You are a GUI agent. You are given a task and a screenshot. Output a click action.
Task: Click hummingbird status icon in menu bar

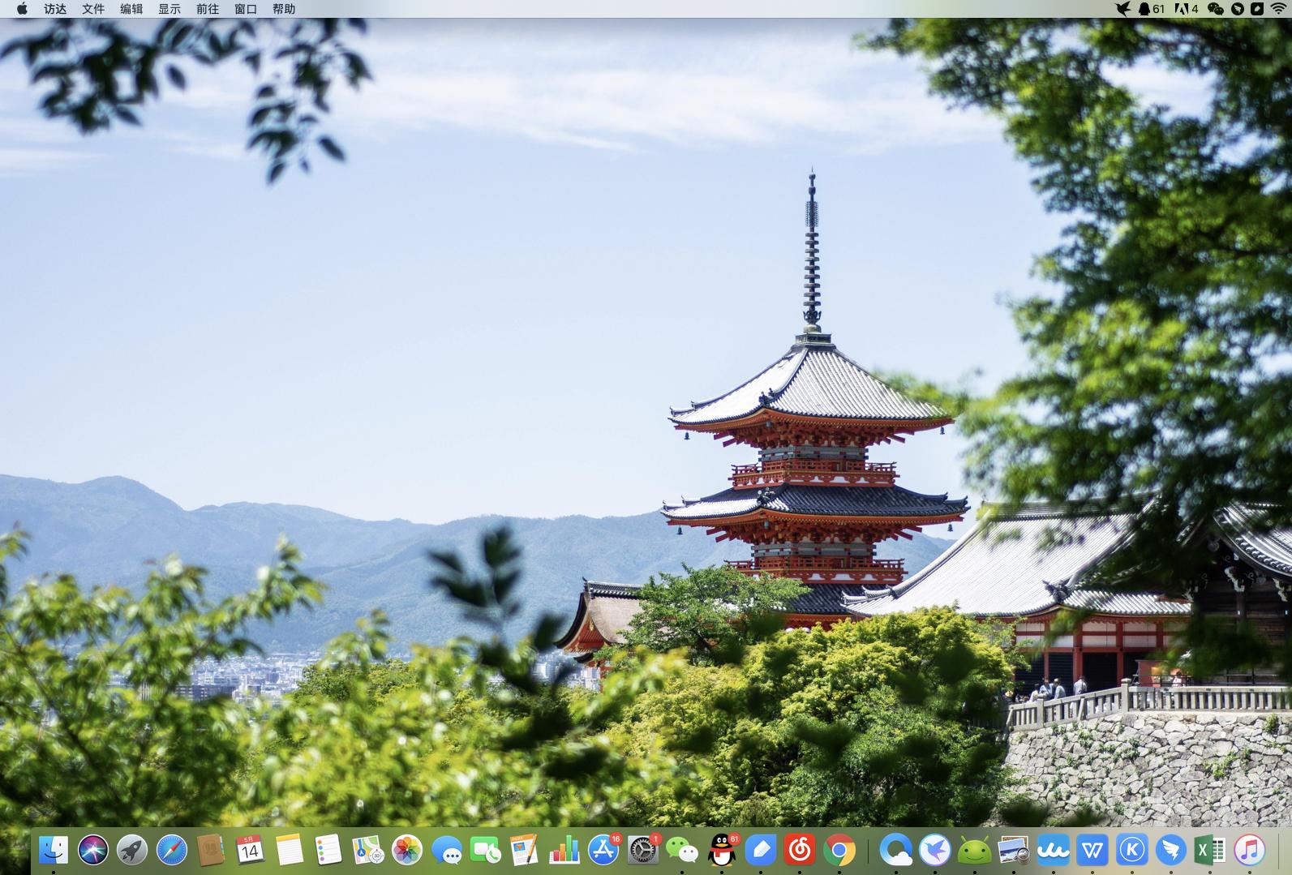point(1122,9)
